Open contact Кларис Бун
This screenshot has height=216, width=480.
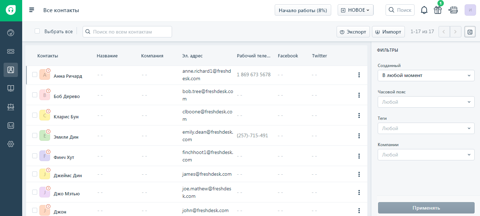pos(66,117)
